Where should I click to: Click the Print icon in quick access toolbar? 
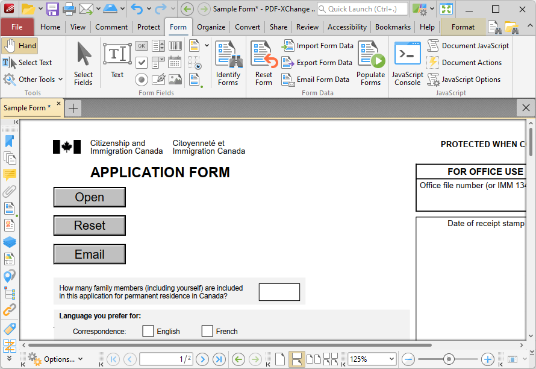(69, 9)
